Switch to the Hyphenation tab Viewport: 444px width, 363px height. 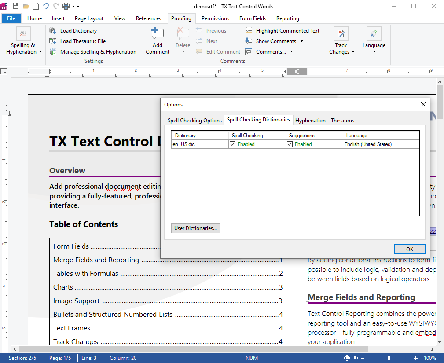click(x=311, y=120)
